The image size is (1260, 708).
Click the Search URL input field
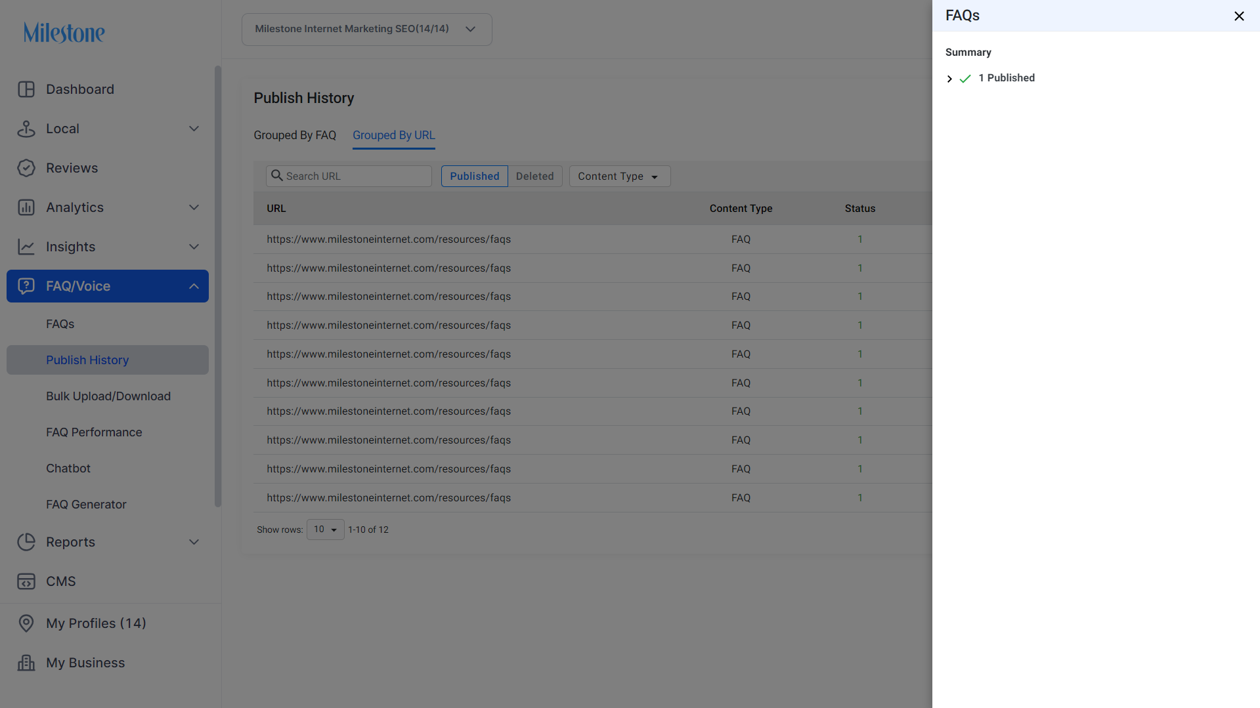pos(349,176)
